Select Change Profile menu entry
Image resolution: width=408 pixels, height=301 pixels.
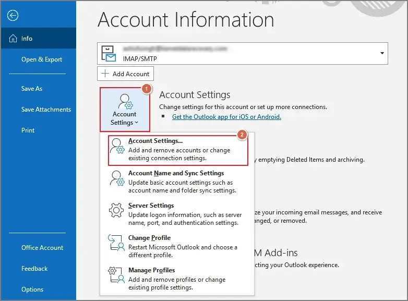[177, 246]
